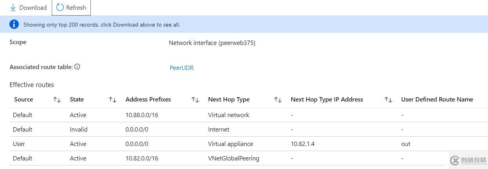Click Next Hop Type IP Address header
Viewport: 488px width, 169px height.
327,100
